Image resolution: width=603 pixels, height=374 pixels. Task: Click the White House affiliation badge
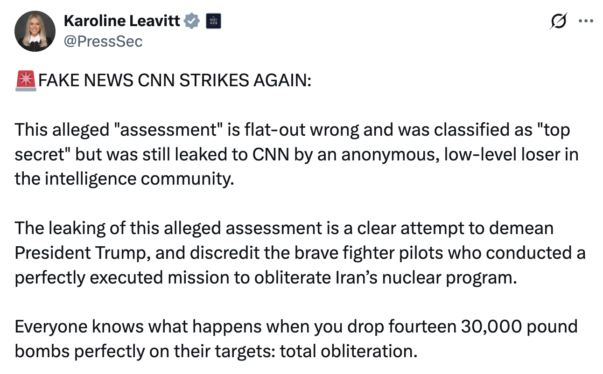213,21
